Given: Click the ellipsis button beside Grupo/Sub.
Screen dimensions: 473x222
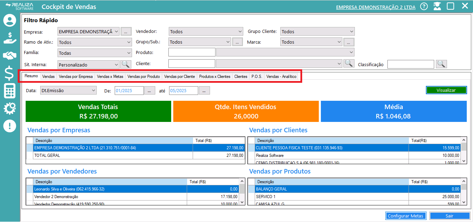Looking at the screenshot, I should (x=237, y=42).
